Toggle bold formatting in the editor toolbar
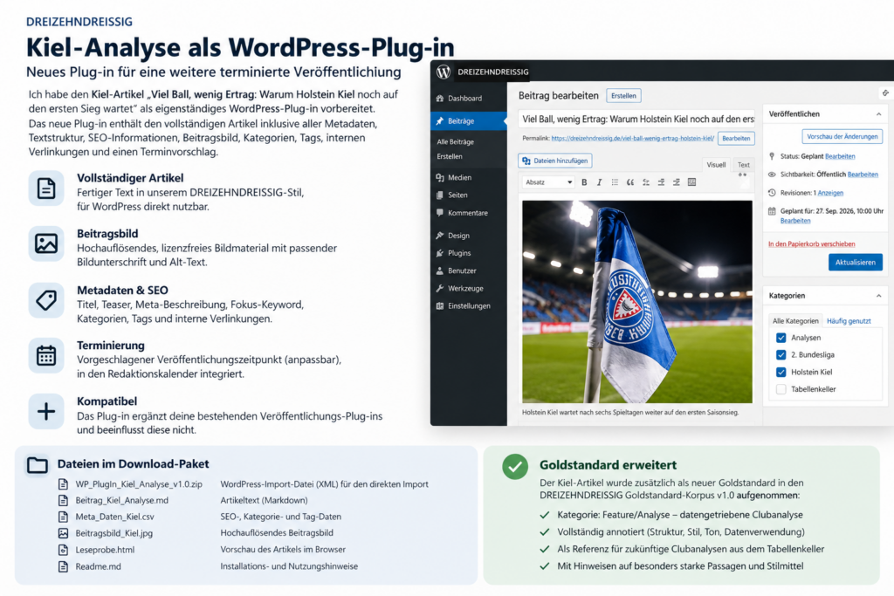The image size is (894, 596). click(x=584, y=182)
